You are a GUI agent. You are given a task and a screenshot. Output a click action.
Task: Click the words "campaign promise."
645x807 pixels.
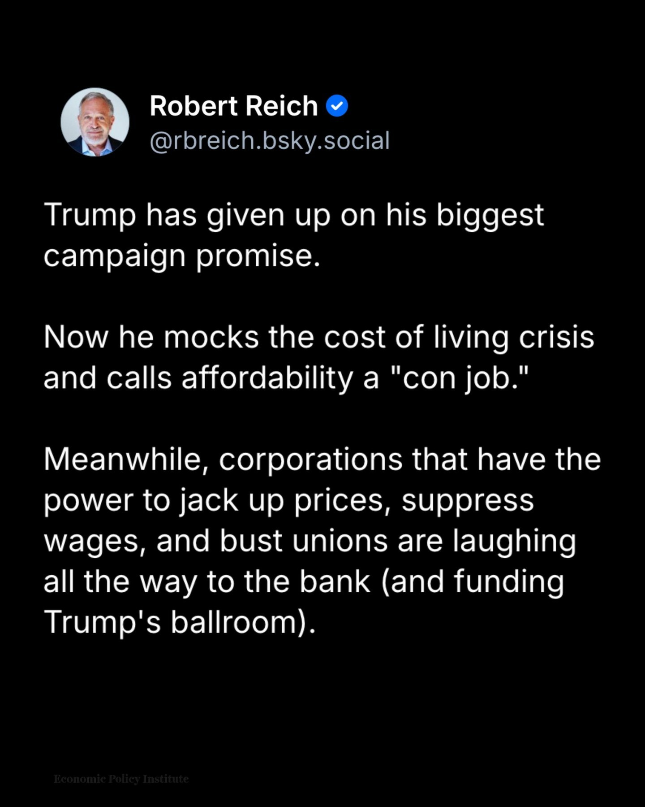tap(182, 256)
